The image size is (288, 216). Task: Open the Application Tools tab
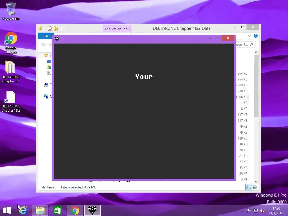click(x=117, y=29)
